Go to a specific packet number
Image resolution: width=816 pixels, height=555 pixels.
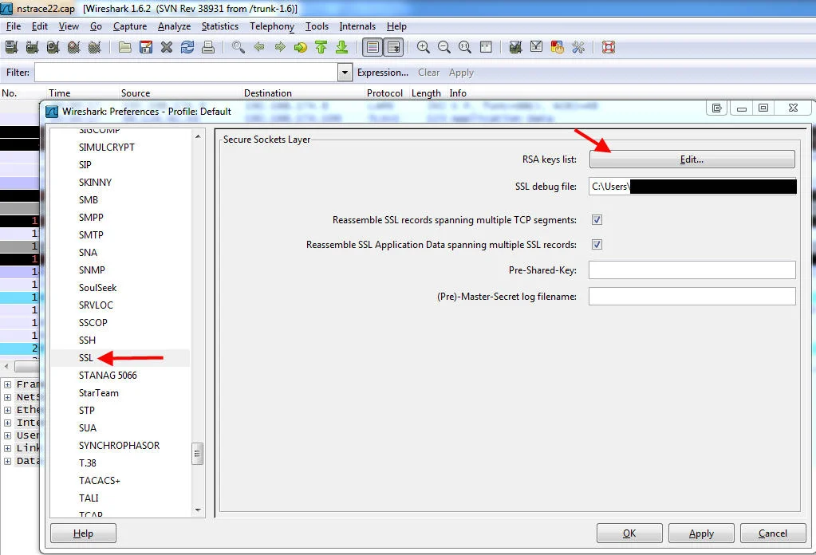[300, 47]
